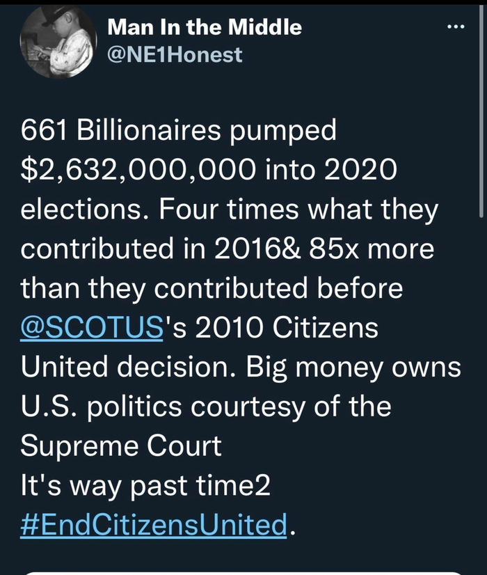
Task: Click the display name Man In the Middle
Action: click(x=205, y=28)
